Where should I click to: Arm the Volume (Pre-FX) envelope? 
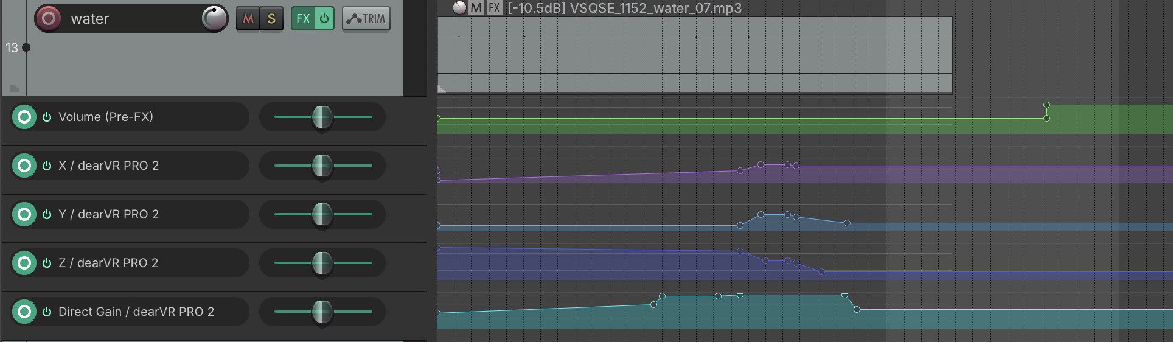point(24,117)
